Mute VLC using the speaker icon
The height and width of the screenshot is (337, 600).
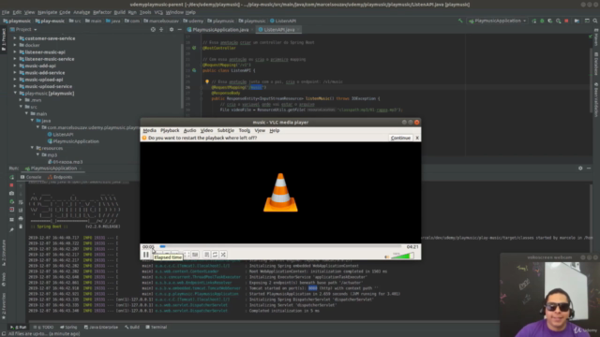[x=387, y=256]
